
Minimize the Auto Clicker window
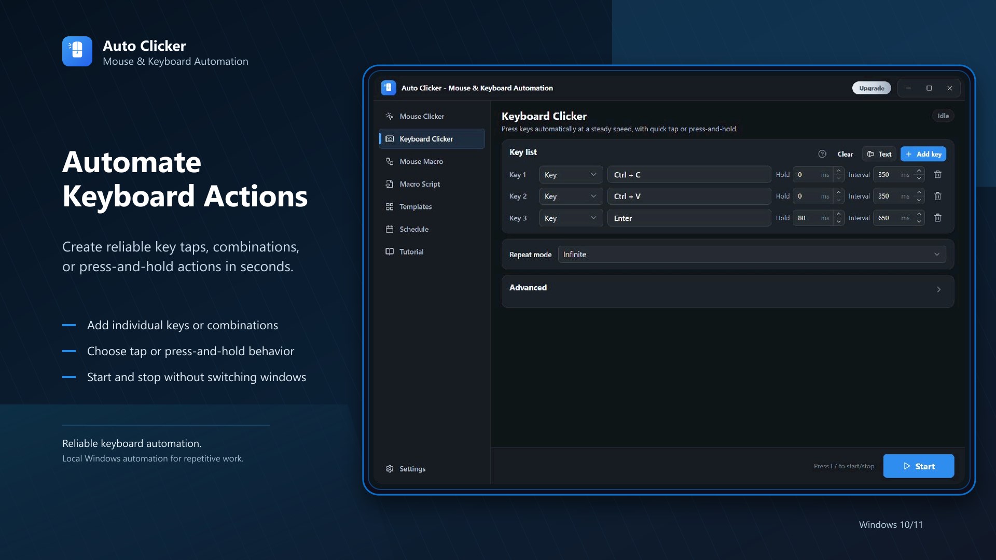908,88
